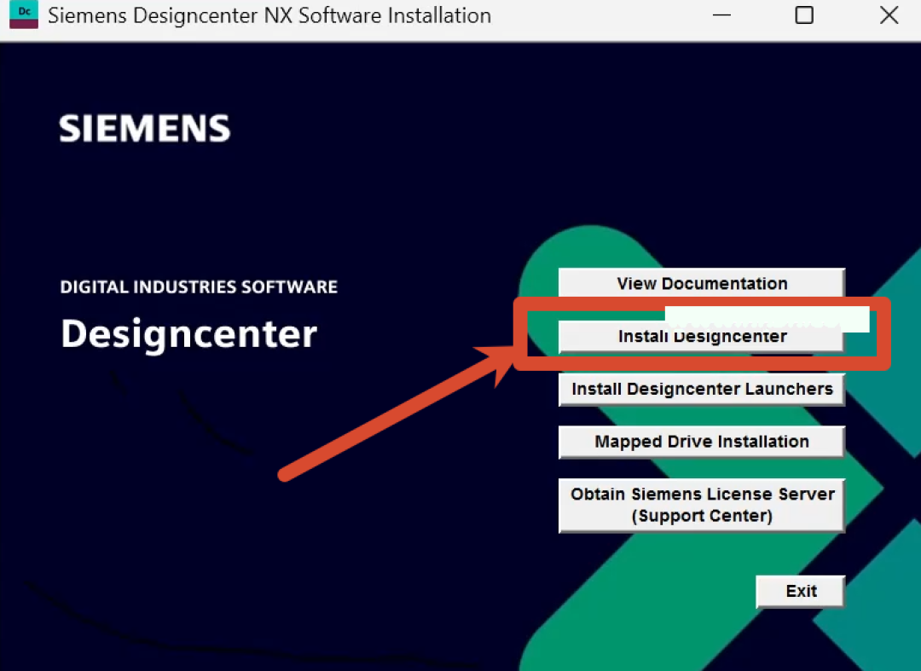Image resolution: width=921 pixels, height=671 pixels.
Task: Click the large Designcenter heading
Action: coord(188,334)
